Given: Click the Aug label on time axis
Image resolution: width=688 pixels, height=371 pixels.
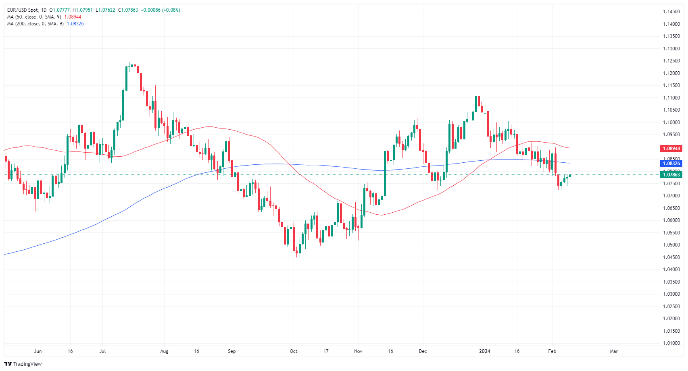Looking at the screenshot, I should click(x=164, y=351).
